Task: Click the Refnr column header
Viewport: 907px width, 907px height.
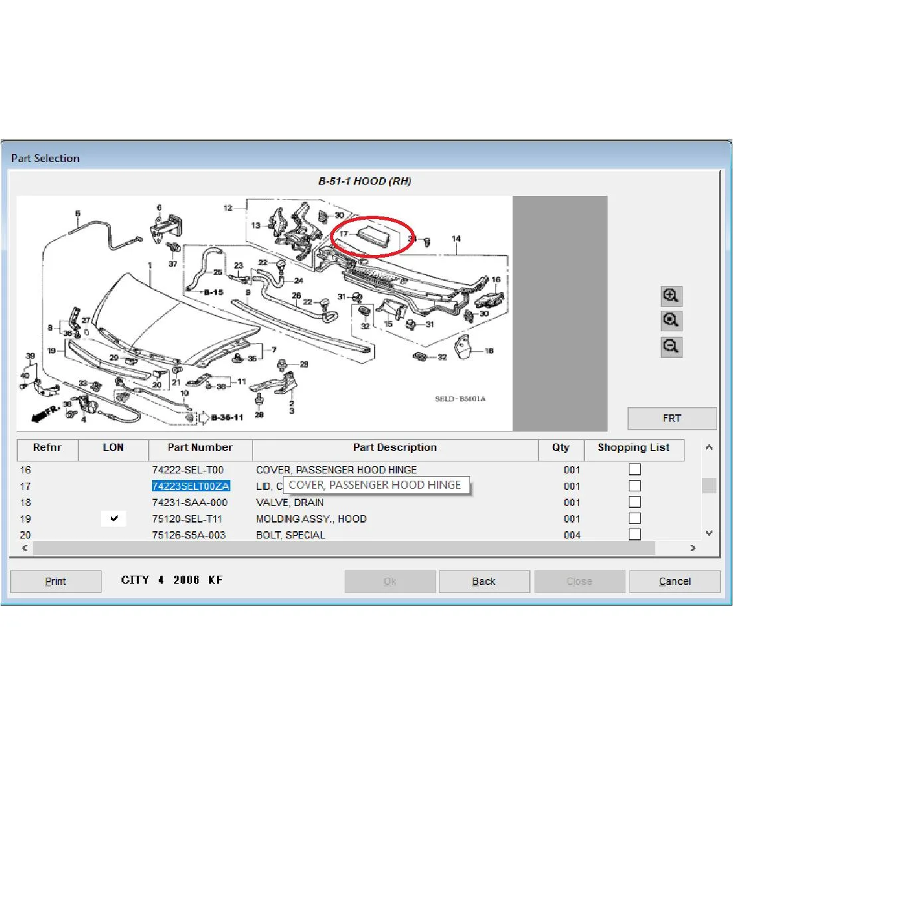Action: pos(47,448)
